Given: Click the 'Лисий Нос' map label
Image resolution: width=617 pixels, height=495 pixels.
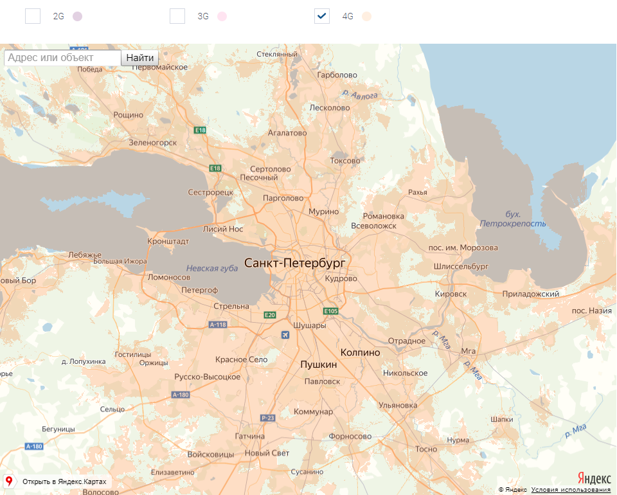Looking at the screenshot, I should click(x=223, y=229).
